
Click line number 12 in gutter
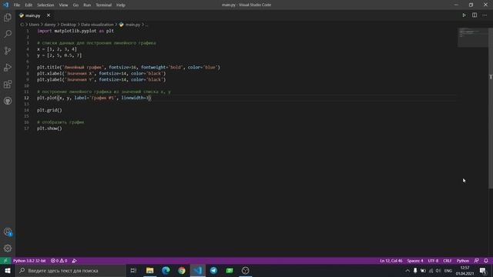26,98
